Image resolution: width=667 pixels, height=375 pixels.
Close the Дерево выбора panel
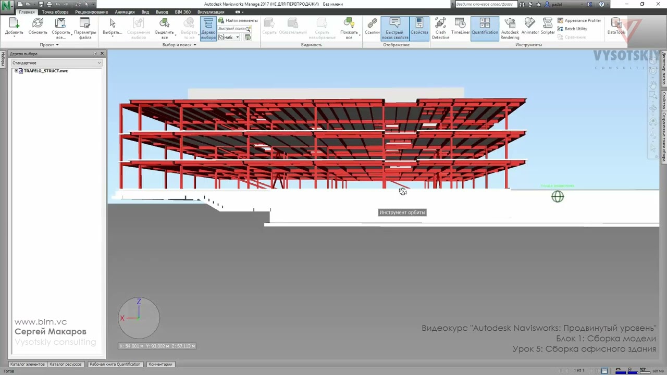102,54
